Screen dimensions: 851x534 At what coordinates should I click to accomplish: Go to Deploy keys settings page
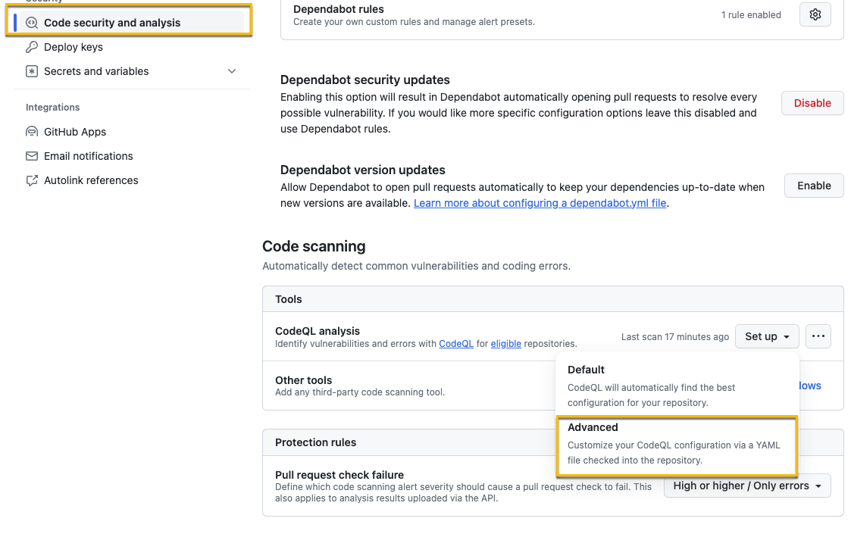74,47
